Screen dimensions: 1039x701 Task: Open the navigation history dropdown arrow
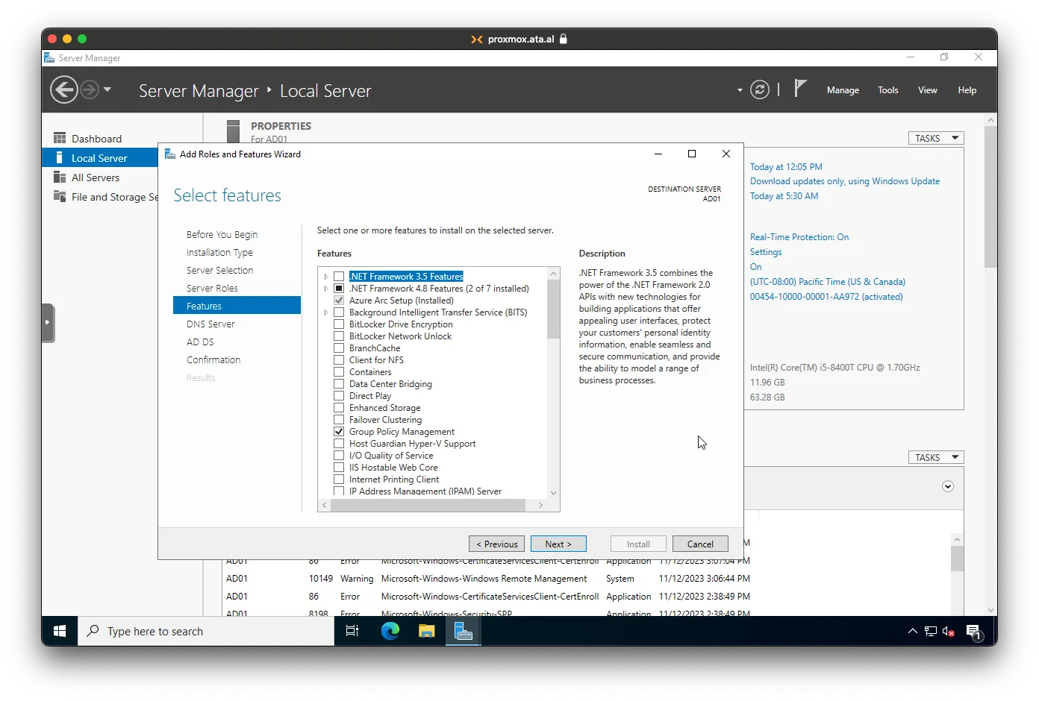click(107, 89)
